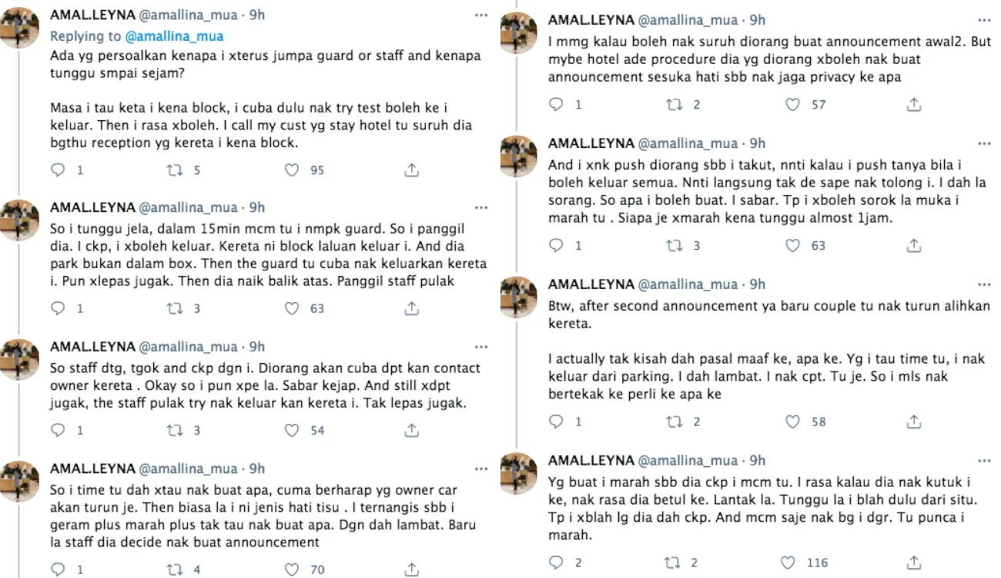Open more options on first left tweet

480,15
